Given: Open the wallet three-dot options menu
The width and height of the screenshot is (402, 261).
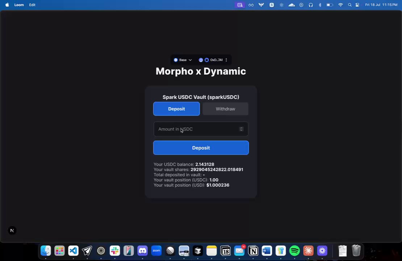Looking at the screenshot, I should 226,60.
